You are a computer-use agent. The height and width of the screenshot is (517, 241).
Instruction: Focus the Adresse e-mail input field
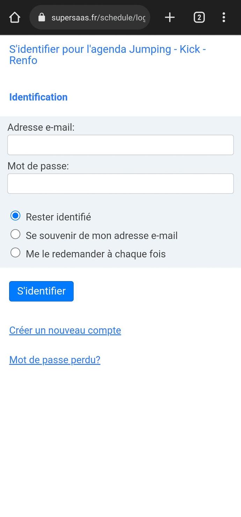[120, 145]
